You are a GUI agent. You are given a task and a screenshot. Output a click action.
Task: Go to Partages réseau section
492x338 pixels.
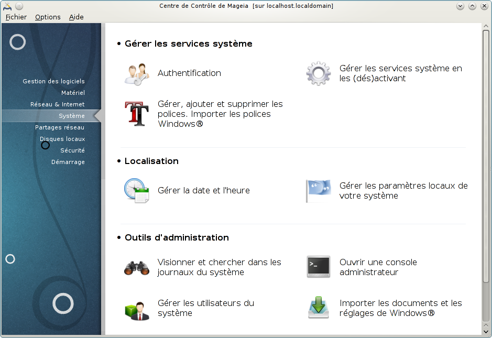60,127
